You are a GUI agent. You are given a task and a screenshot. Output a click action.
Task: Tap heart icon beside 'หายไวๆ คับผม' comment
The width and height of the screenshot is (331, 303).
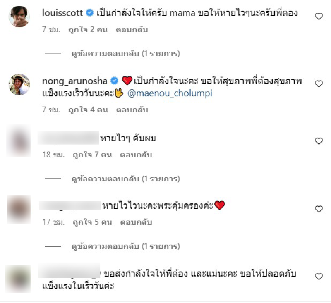pos(319,141)
